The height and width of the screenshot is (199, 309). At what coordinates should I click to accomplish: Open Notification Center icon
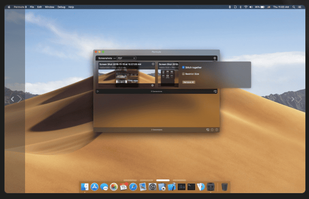(x=299, y=7)
